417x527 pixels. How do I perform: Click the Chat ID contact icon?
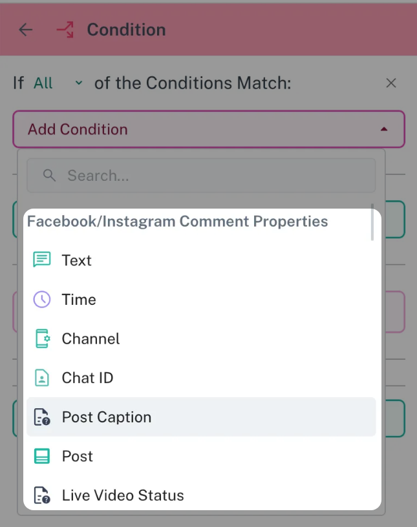pyautogui.click(x=41, y=378)
